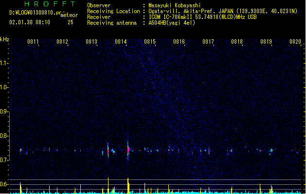Click the 0.6 kHz axis label

click(x=4, y=184)
